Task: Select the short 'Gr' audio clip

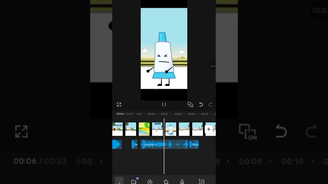Action: coord(135,144)
